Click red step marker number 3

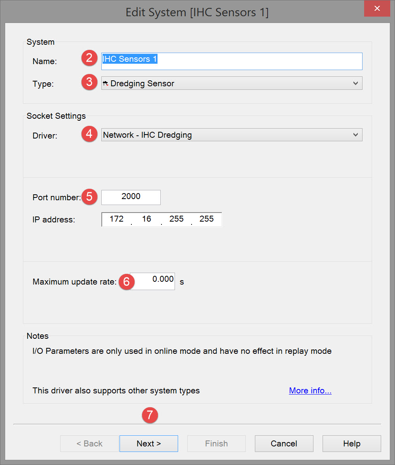tap(89, 82)
